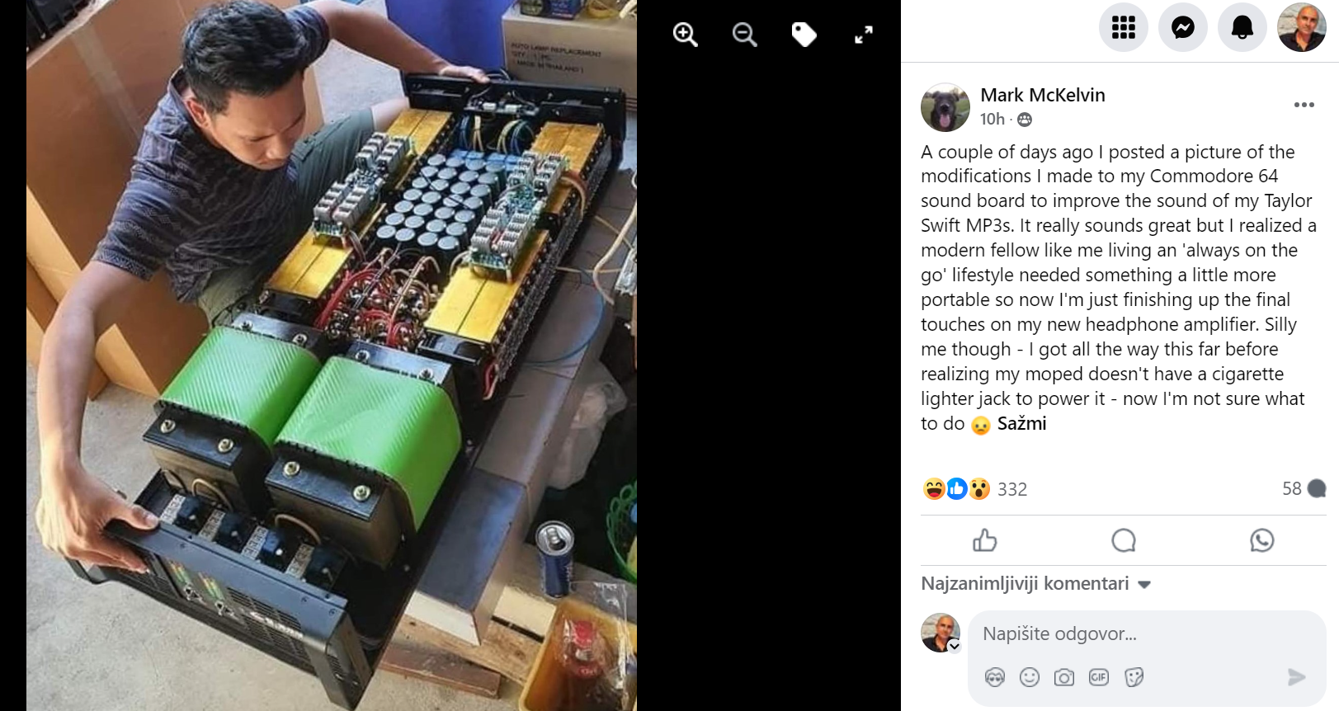The image size is (1339, 711).
Task: Click the comment field Napišite odgovor
Action: 1147,633
